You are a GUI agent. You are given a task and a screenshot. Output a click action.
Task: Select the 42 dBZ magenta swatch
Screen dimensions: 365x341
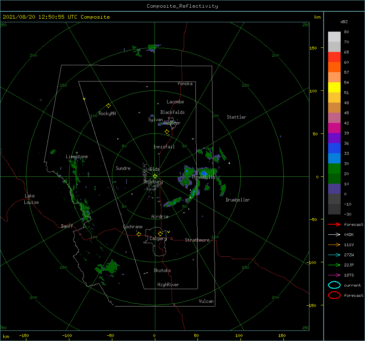point(334,128)
